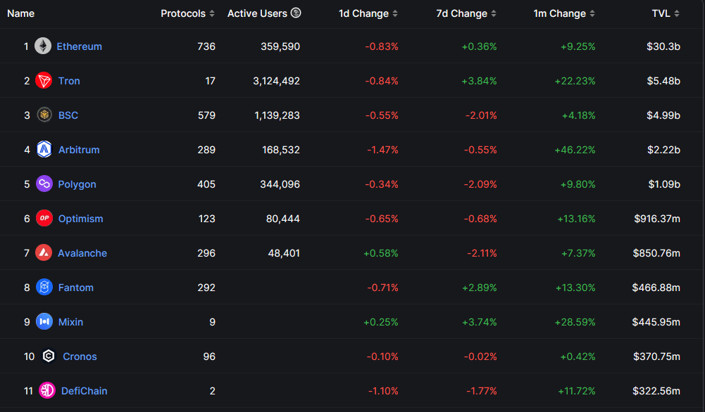Viewport: 705px width, 412px height.
Task: Click the Active Users info icon
Action: tap(296, 13)
